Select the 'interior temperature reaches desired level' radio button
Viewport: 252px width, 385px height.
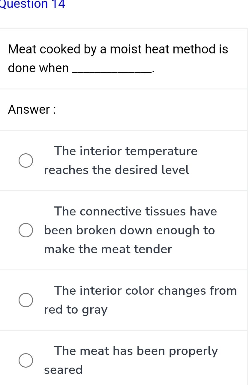click(26, 160)
